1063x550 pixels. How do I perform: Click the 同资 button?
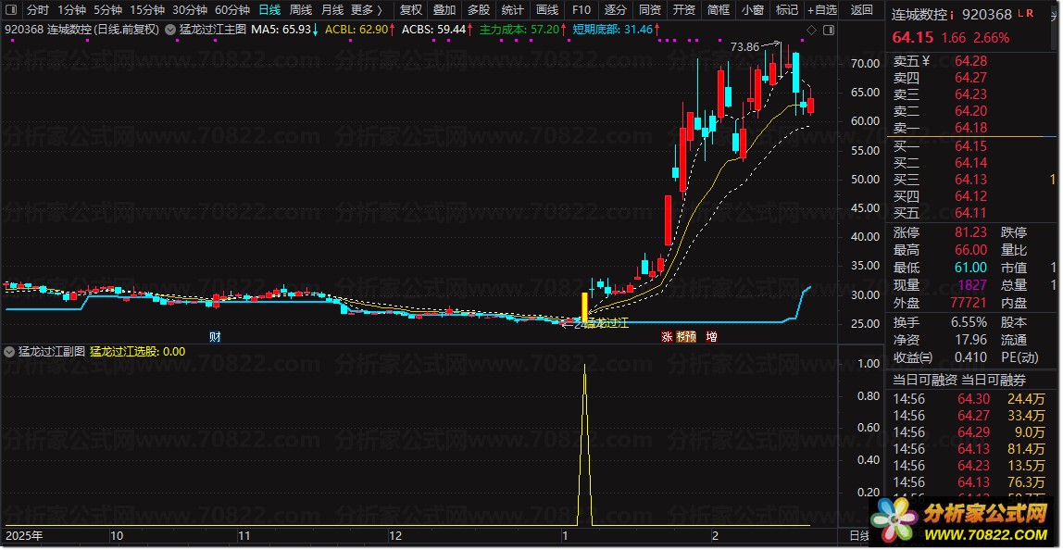649,10
